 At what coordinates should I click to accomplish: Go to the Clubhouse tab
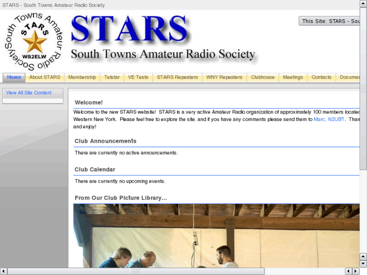pyautogui.click(x=263, y=77)
